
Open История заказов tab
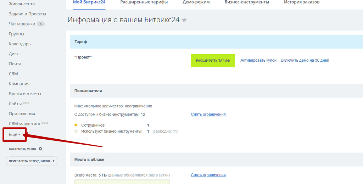click(x=301, y=2)
